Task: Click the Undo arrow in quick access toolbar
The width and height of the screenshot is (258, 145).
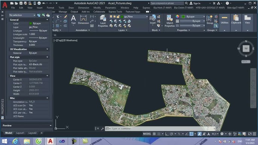Action: click(x=44, y=3)
